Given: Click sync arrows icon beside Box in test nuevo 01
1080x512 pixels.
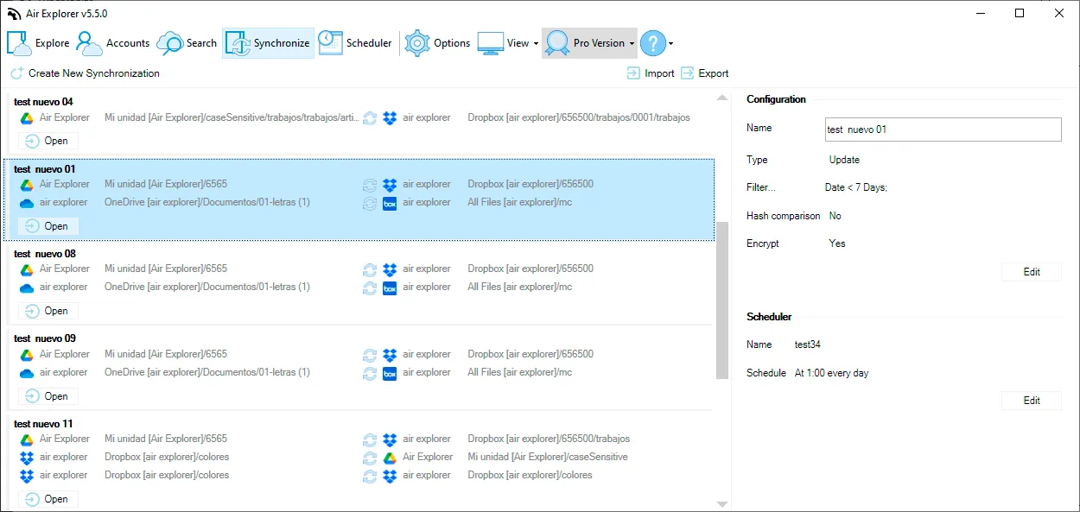Looking at the screenshot, I should [x=370, y=203].
